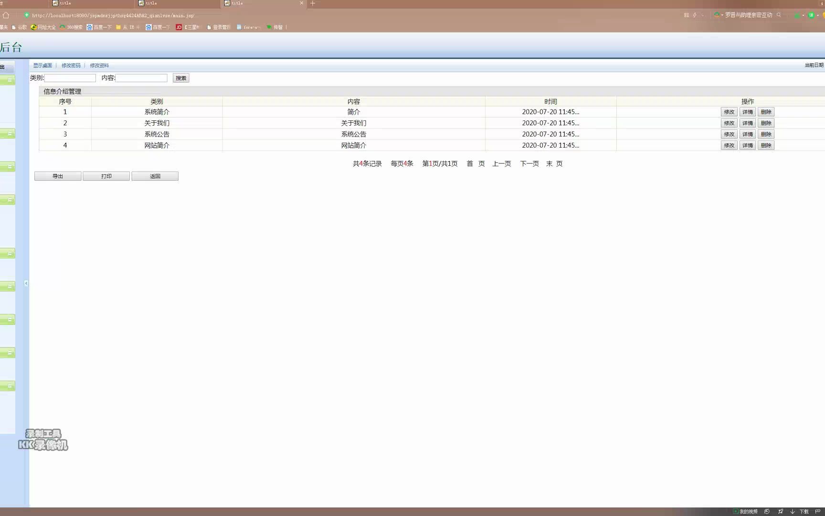Open a new browser tab with plus icon
The image size is (825, 516).
click(x=313, y=3)
